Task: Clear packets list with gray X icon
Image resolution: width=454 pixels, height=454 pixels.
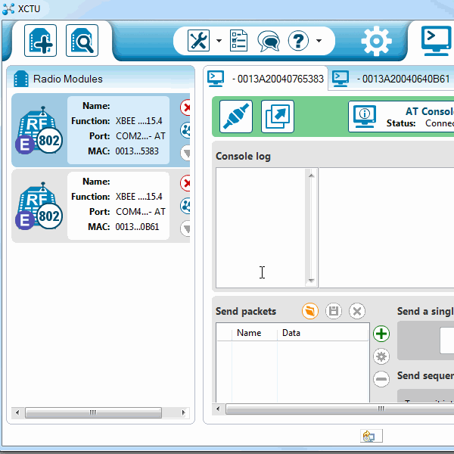Action: 357,311
